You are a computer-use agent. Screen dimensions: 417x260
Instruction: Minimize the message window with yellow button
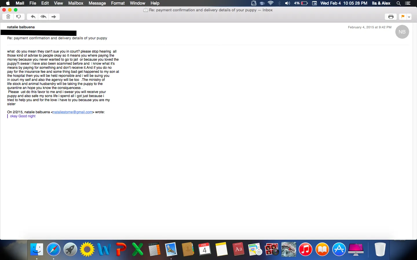click(x=10, y=10)
